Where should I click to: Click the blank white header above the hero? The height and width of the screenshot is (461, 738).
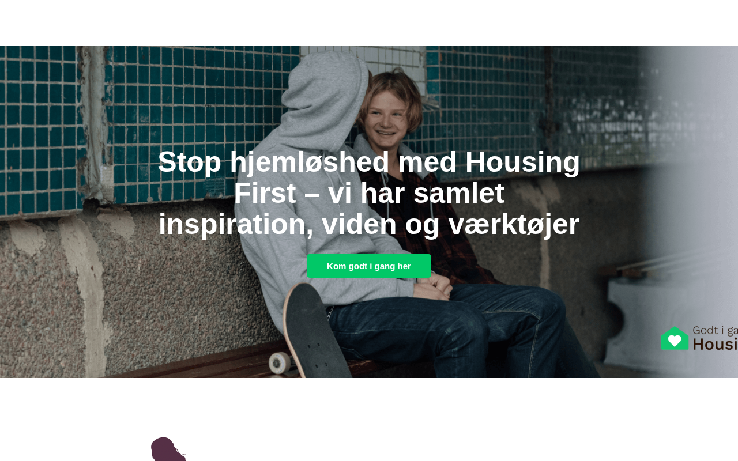pyautogui.click(x=369, y=23)
